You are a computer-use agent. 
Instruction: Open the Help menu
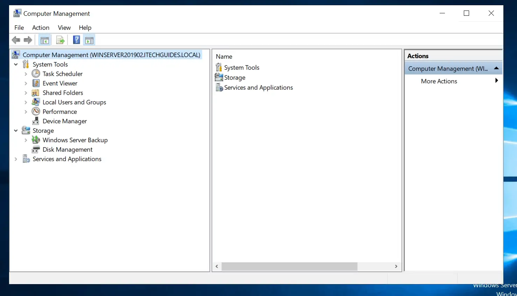[x=85, y=28]
